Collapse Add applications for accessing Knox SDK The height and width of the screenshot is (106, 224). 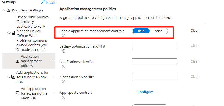[x=9, y=77]
